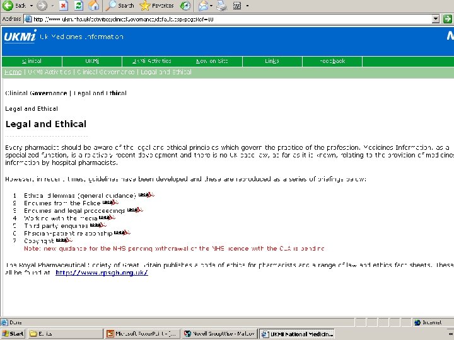
Task: Click the 'Third party enquiries' list text
Action: coord(56,226)
